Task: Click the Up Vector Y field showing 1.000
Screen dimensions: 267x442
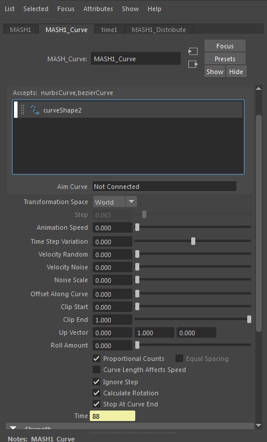Action: [154, 332]
